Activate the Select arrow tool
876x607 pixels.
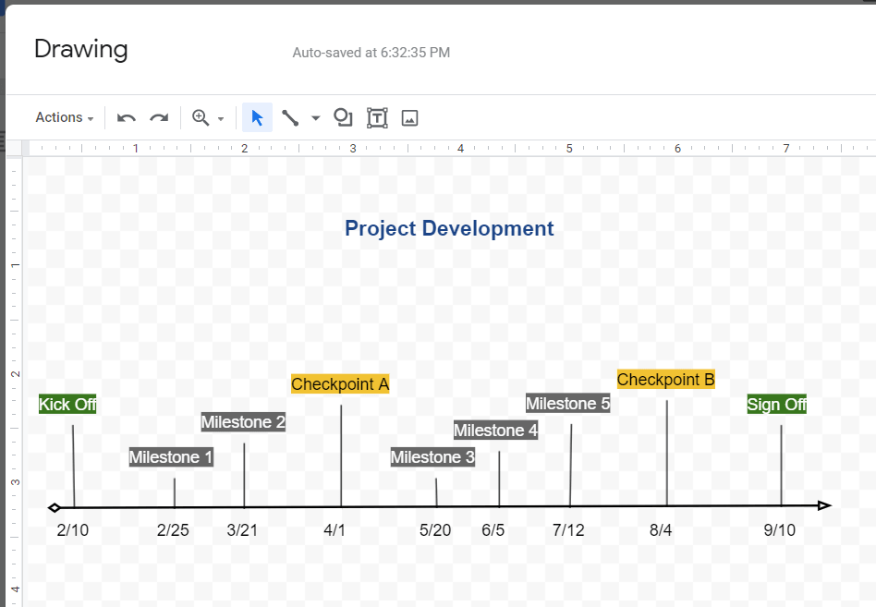[257, 117]
